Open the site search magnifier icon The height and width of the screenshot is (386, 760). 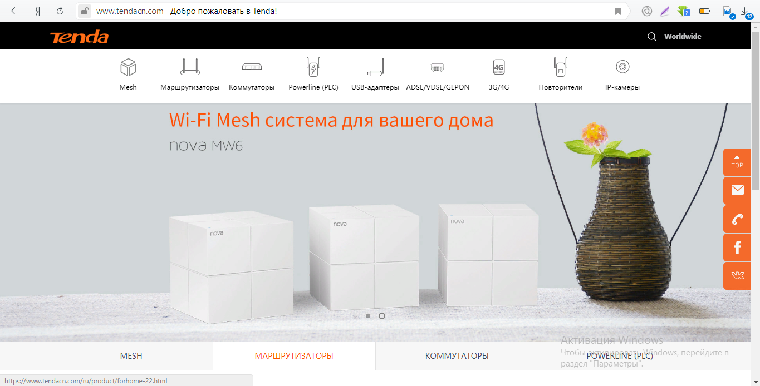[651, 37]
